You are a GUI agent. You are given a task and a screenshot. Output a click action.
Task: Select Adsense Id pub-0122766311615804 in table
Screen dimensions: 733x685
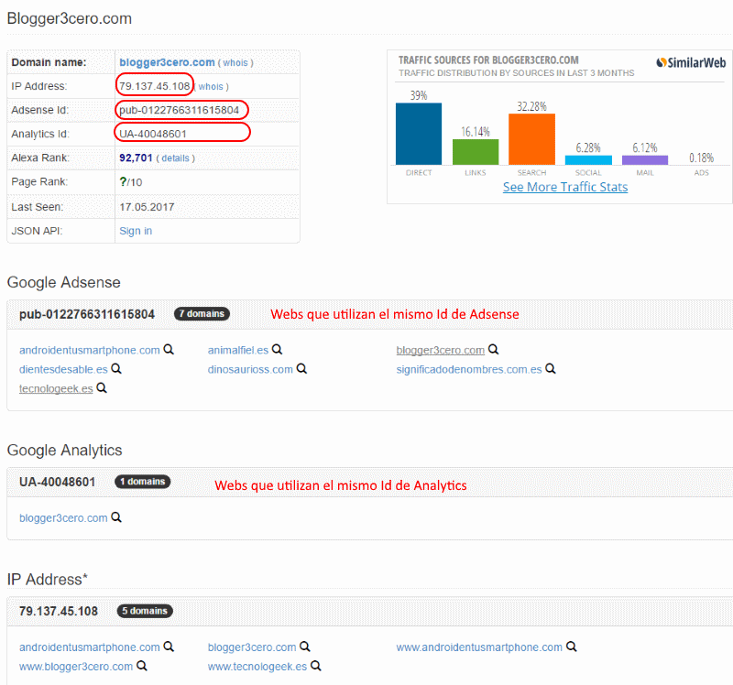click(179, 110)
